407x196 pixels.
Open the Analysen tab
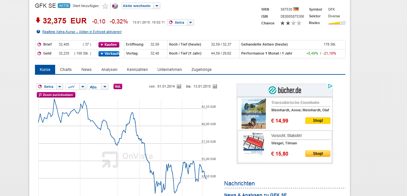pos(109,70)
